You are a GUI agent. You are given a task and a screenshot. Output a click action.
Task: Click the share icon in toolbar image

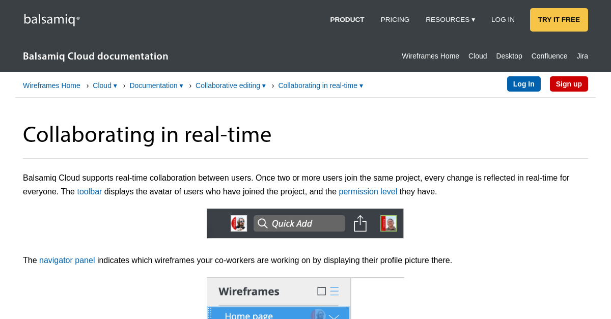click(360, 223)
